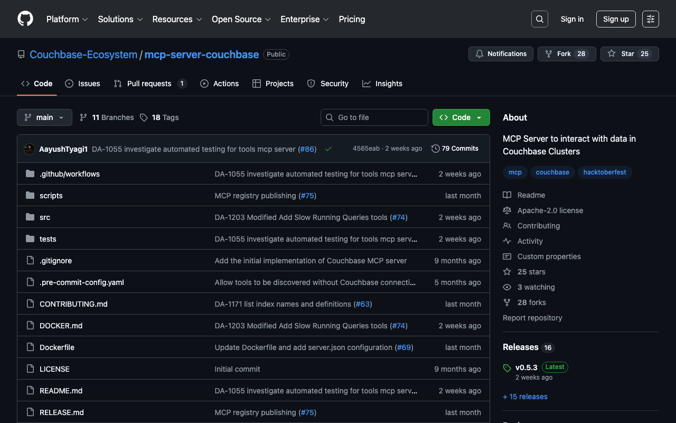Click AayushTyagi1's avatar image

tap(30, 149)
